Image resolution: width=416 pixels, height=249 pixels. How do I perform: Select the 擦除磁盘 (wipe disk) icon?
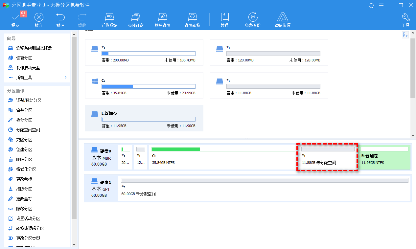162,17
